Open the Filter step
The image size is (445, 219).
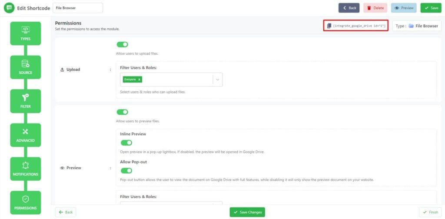pyautogui.click(x=26, y=101)
